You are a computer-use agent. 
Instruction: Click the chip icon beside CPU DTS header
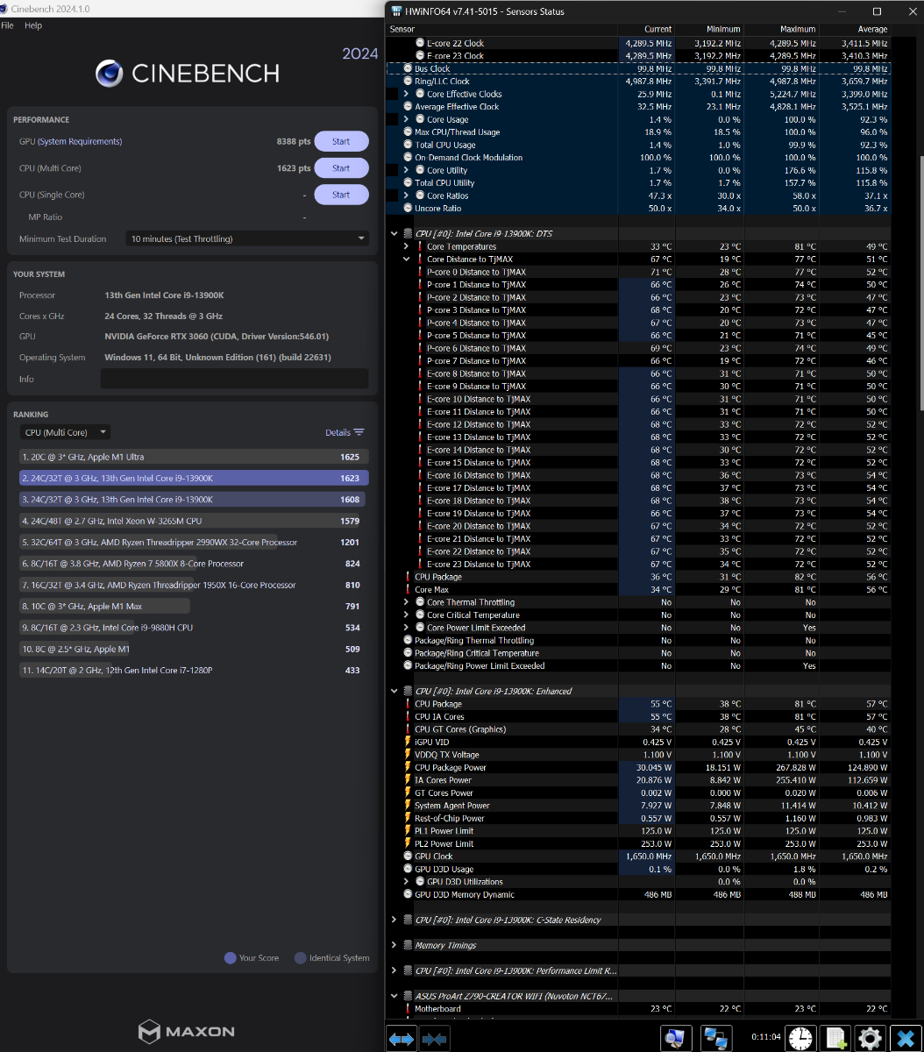pos(408,233)
